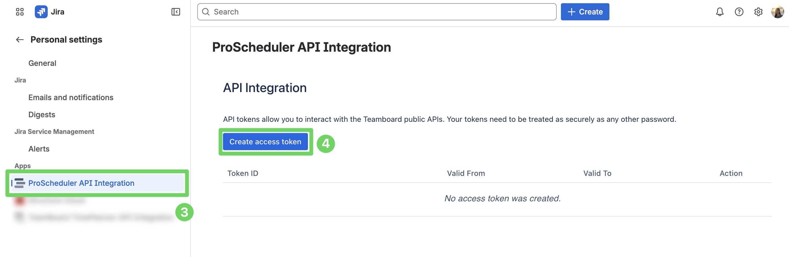This screenshot has height=257, width=789.
Task: Click the magnifier icon in search bar
Action: [x=206, y=12]
